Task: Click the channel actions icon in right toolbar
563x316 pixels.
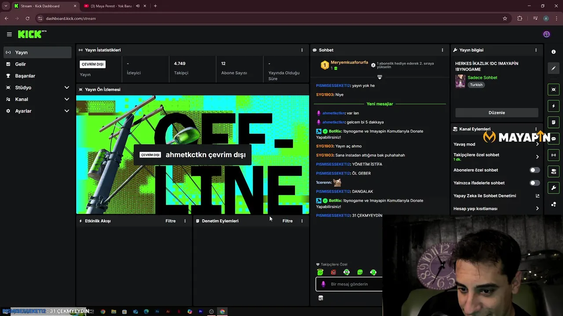Action: pyautogui.click(x=553, y=171)
